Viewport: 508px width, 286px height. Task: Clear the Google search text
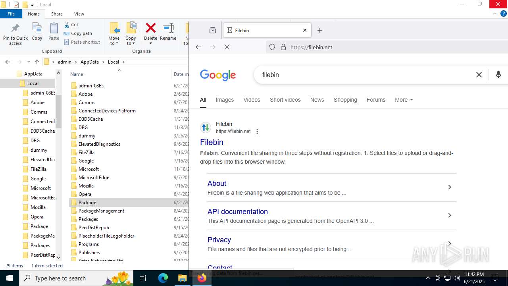coord(479,75)
